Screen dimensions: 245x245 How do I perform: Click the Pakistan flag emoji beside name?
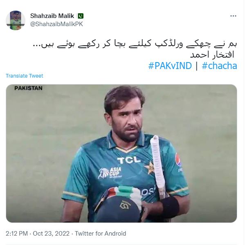81,16
